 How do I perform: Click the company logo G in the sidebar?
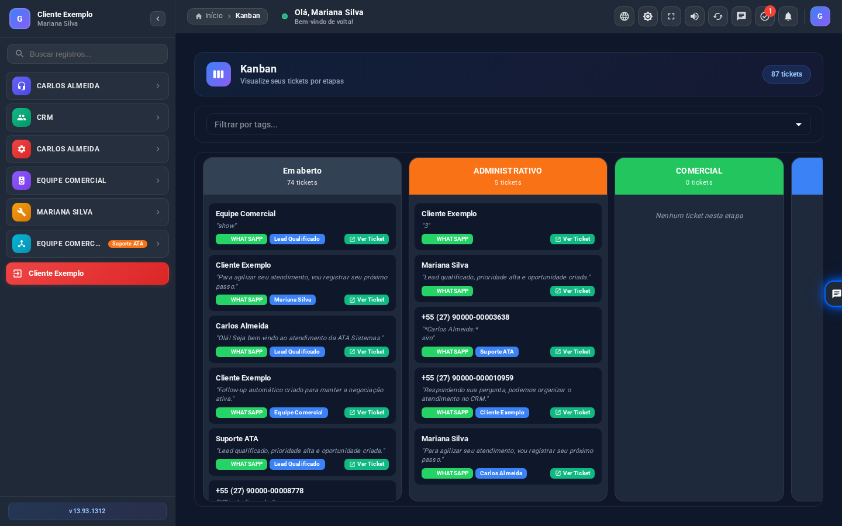(20, 19)
